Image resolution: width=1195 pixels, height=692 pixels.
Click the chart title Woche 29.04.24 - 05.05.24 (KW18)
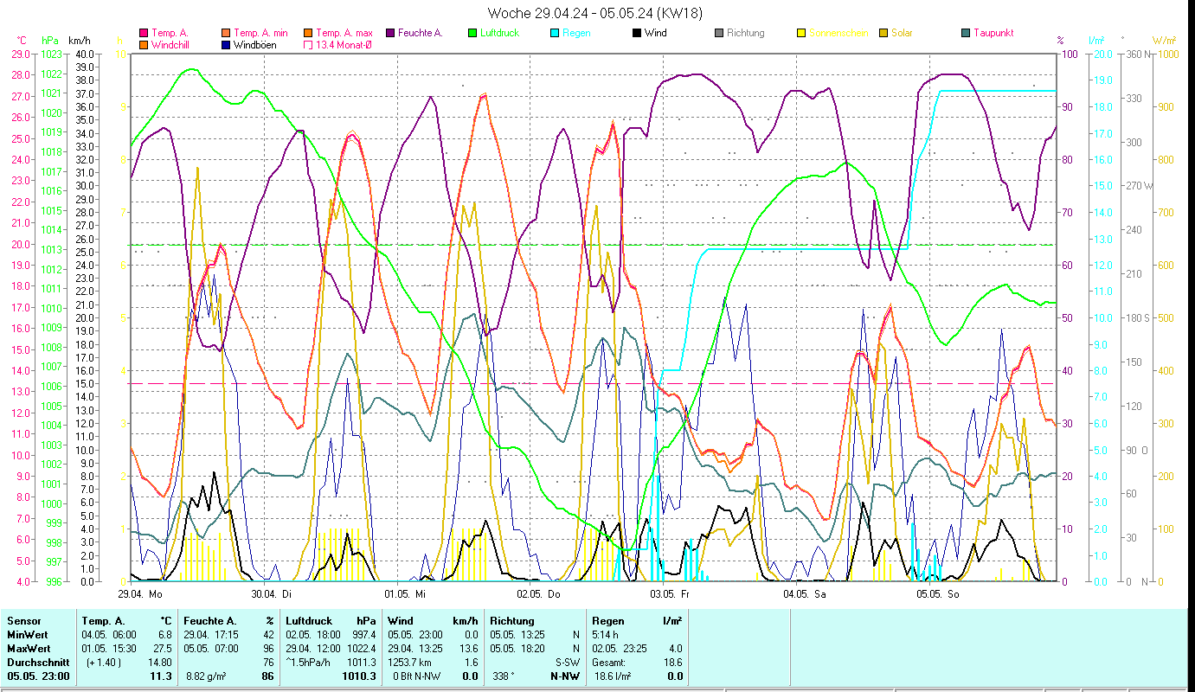[x=595, y=13]
